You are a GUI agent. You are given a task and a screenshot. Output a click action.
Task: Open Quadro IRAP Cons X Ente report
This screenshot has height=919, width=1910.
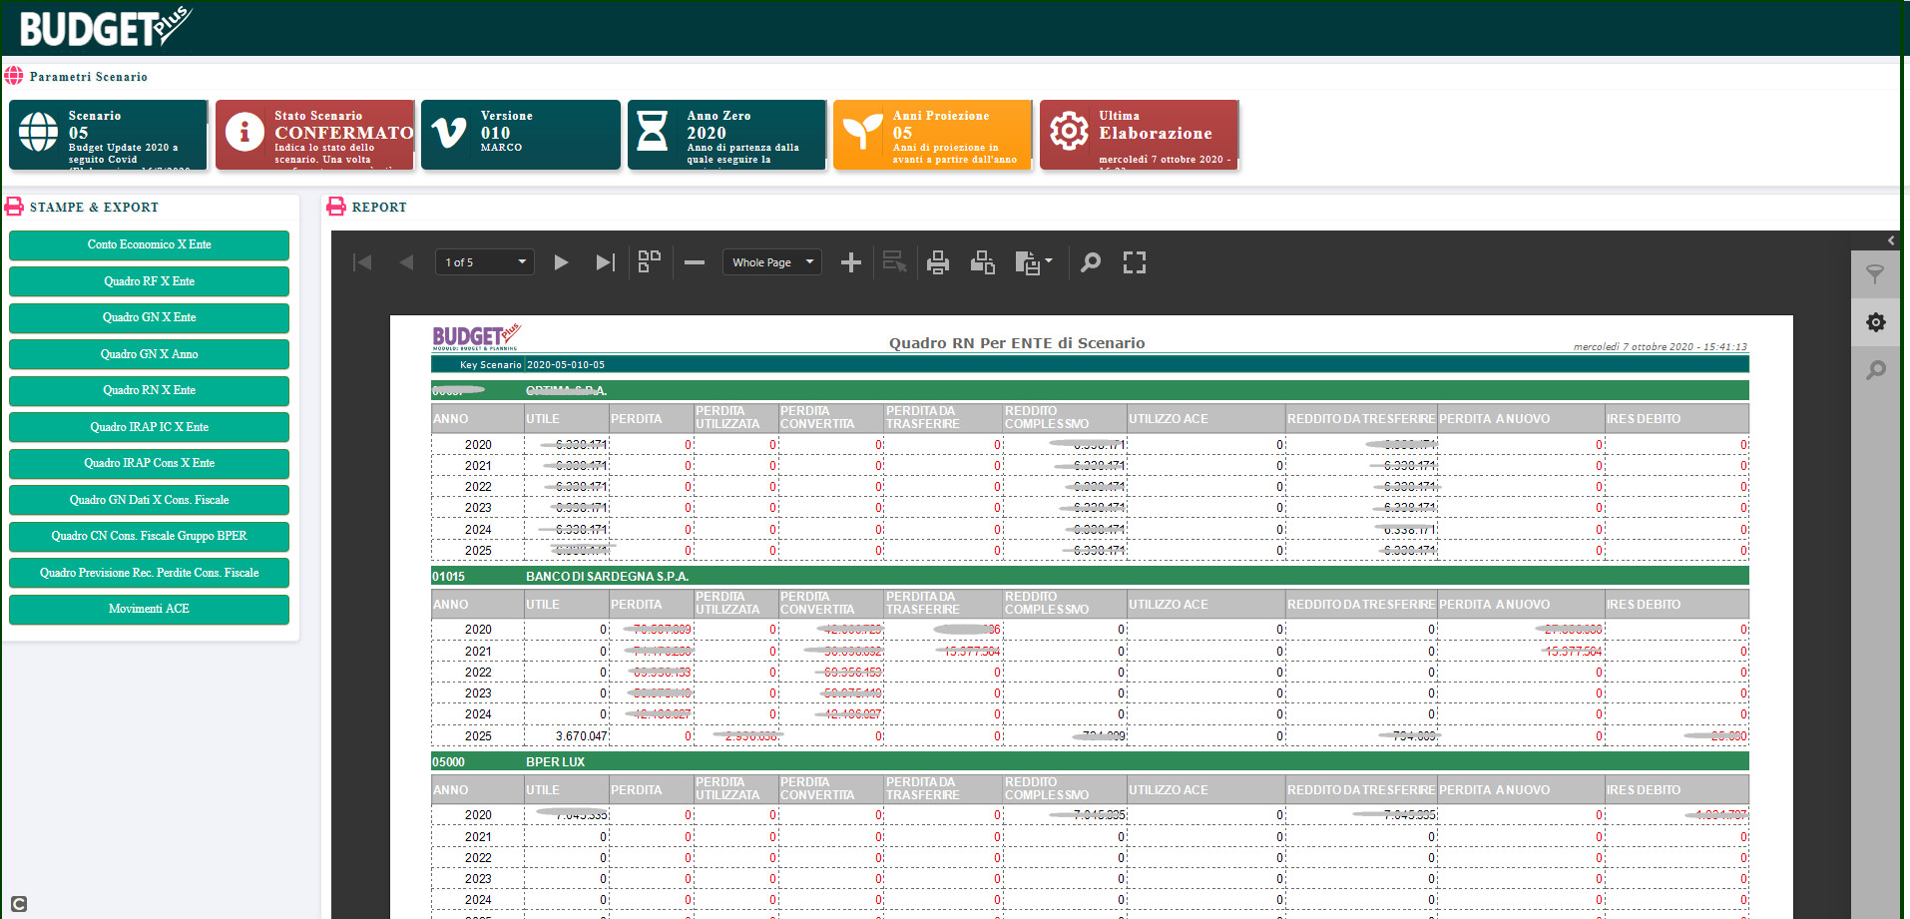[149, 463]
